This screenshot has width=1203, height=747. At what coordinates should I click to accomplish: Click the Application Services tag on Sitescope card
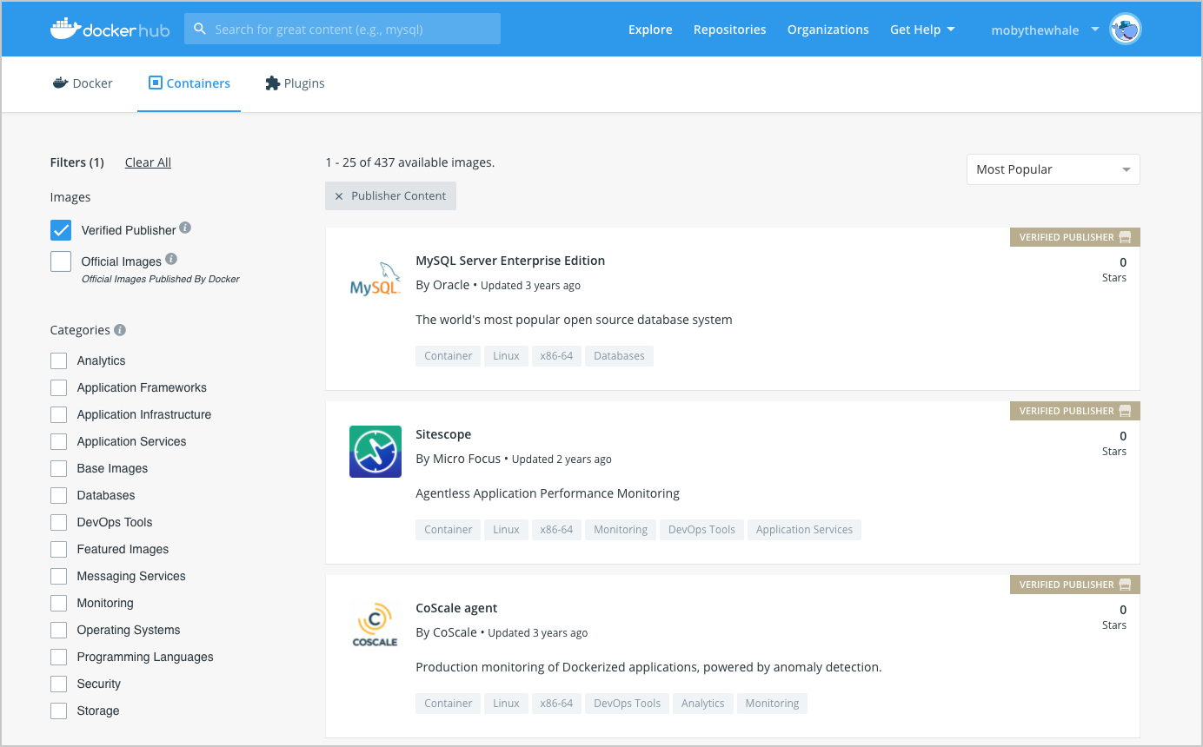804,530
